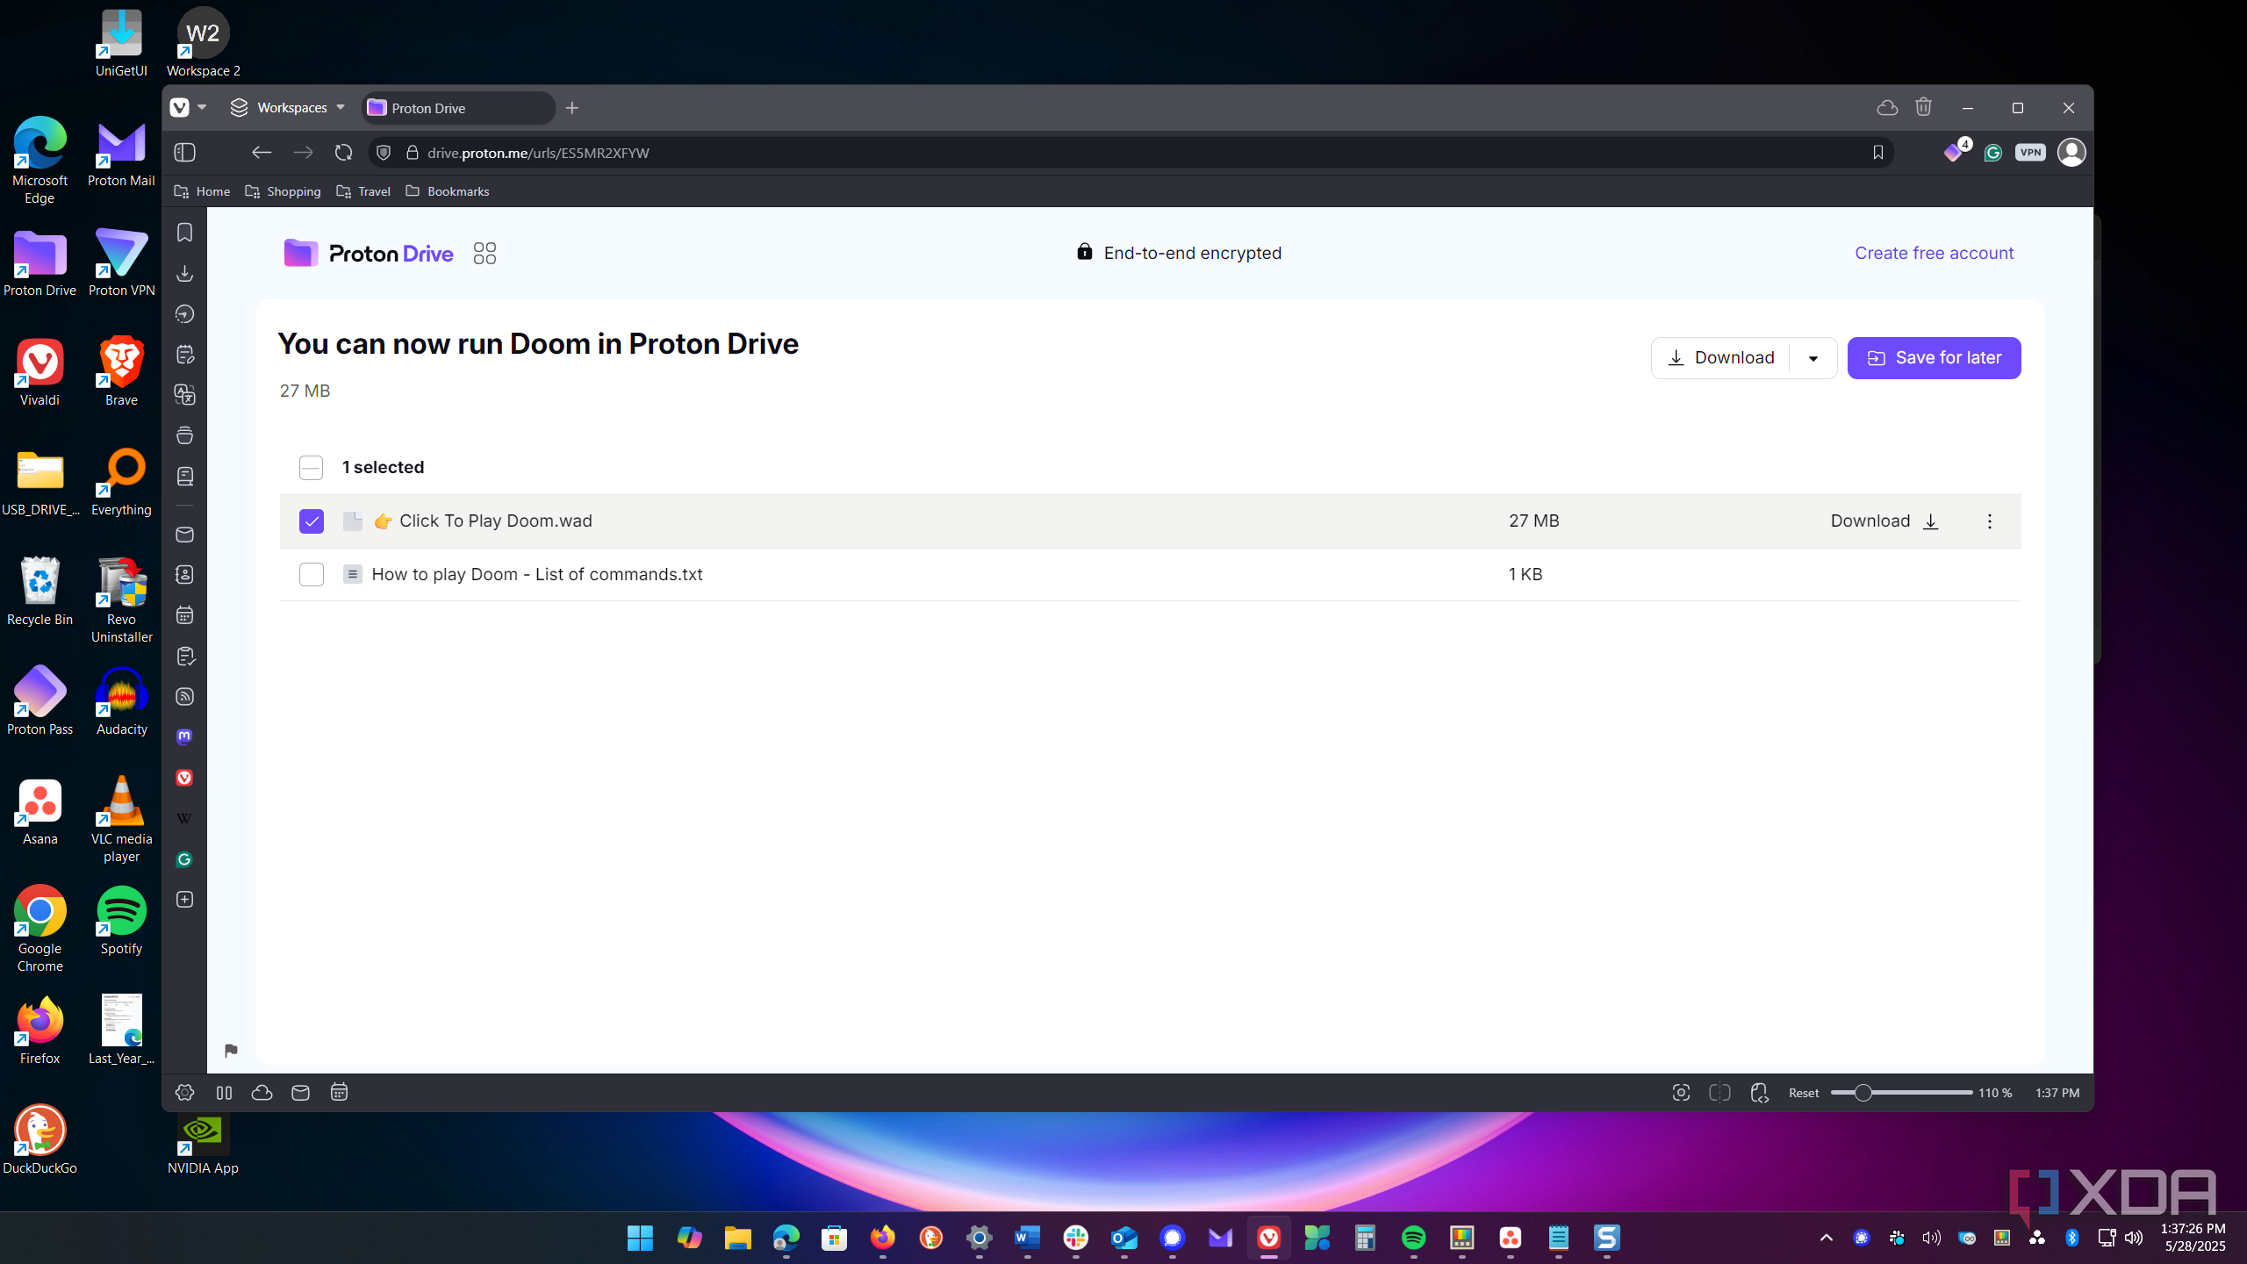This screenshot has height=1264, width=2247.
Task: Open the History panel in the sidebar
Action: coord(185,314)
